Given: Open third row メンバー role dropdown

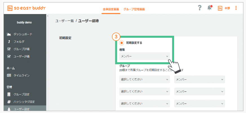Looking at the screenshot, I should click(x=200, y=103).
